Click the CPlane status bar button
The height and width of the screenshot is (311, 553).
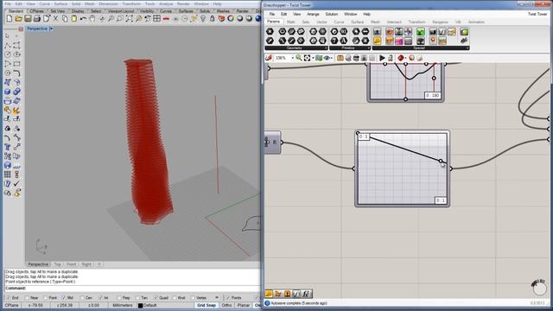click(11, 305)
